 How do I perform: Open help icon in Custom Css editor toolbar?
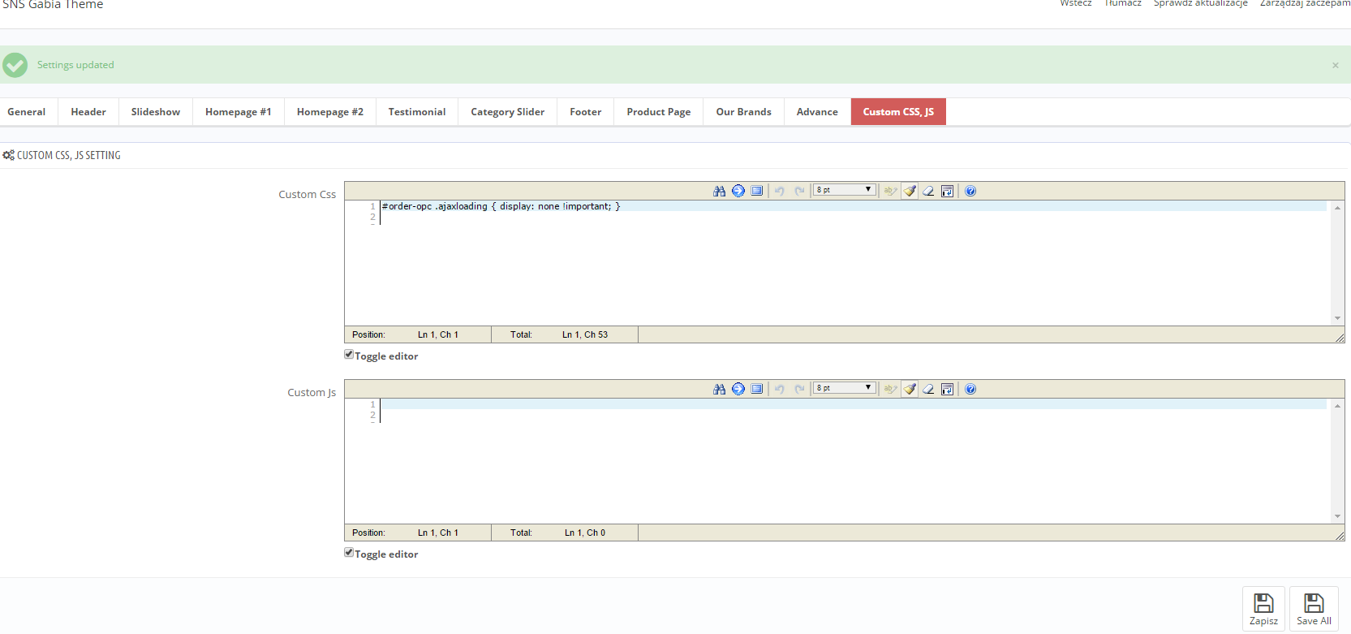(970, 191)
